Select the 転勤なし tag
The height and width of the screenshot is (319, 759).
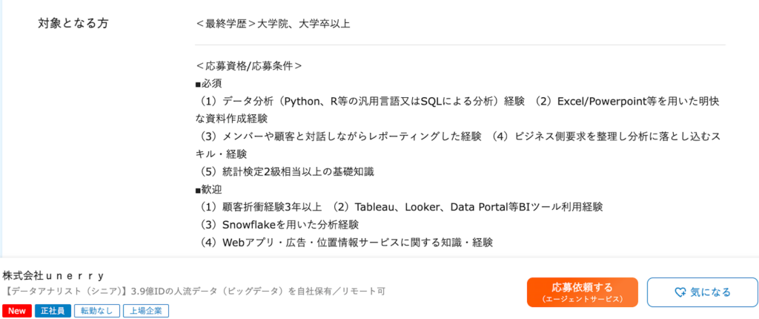tap(95, 311)
